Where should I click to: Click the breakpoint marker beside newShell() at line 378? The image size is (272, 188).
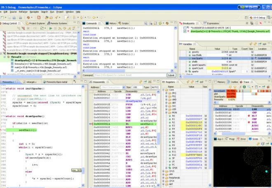click(1, 130)
